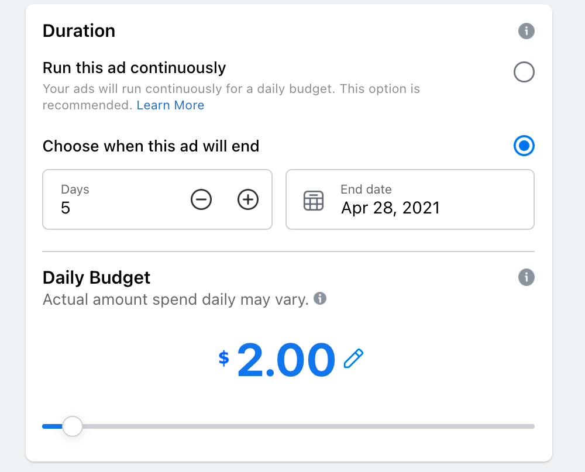Click the blue filled part of the budget slider

[x=51, y=426]
